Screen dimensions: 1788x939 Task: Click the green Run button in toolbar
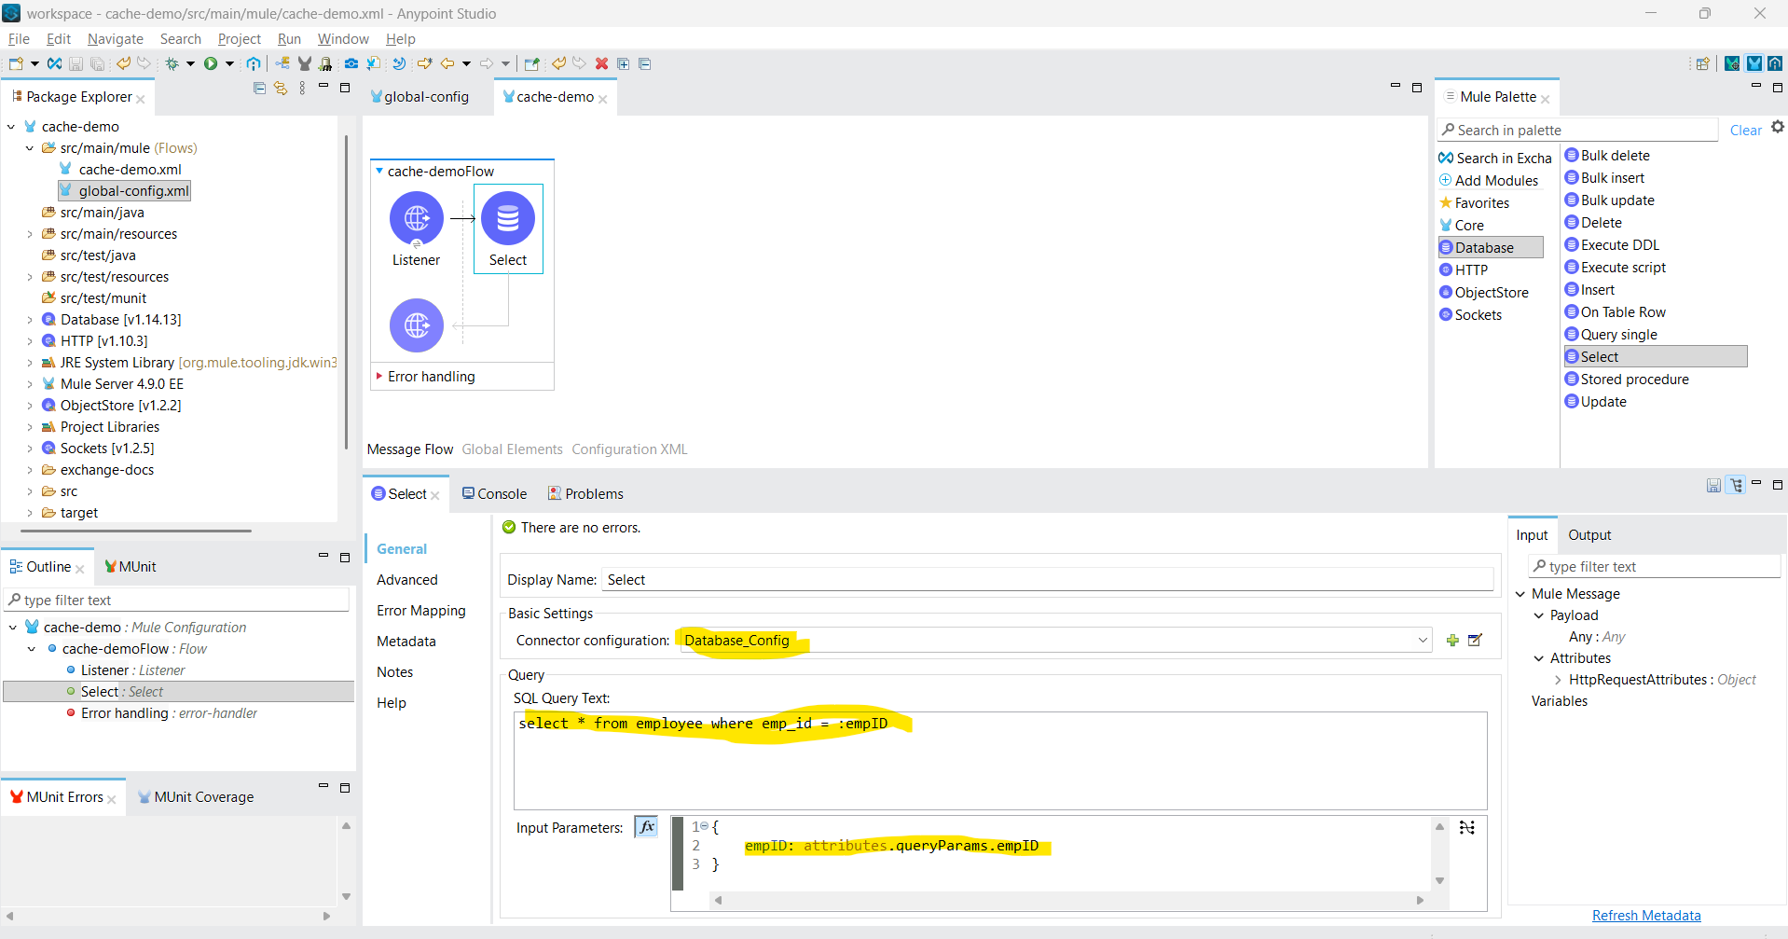211,63
